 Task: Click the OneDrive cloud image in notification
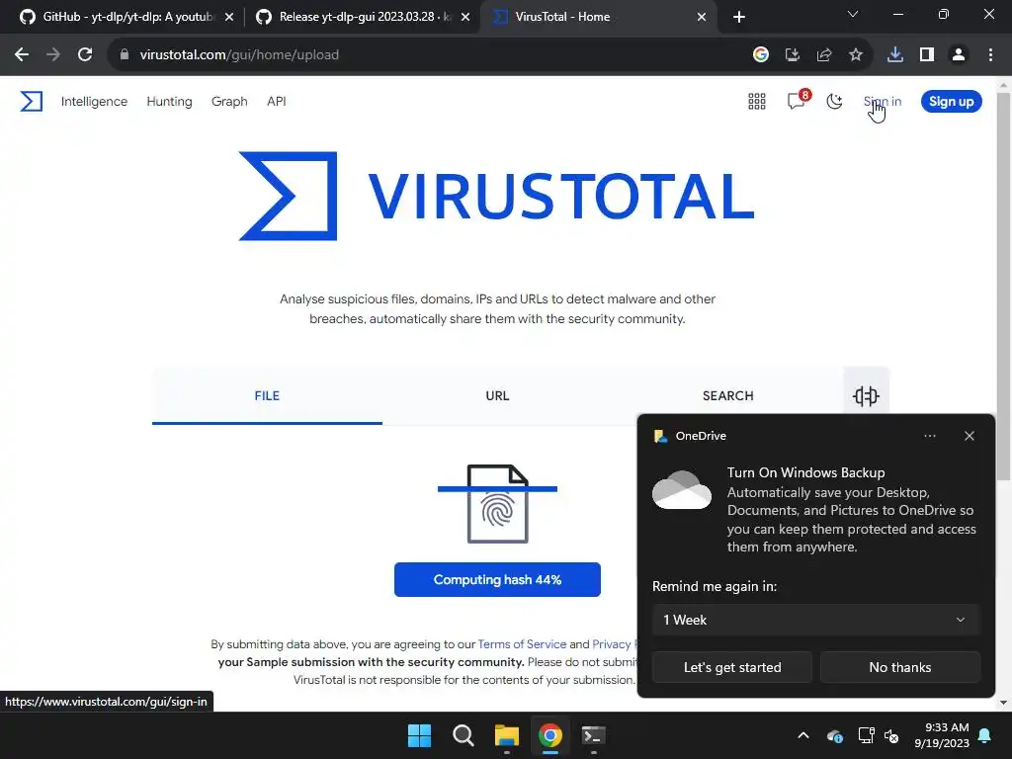point(682,490)
